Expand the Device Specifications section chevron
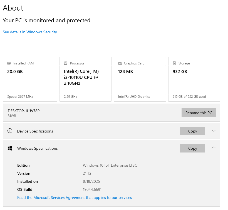 pos(214,131)
